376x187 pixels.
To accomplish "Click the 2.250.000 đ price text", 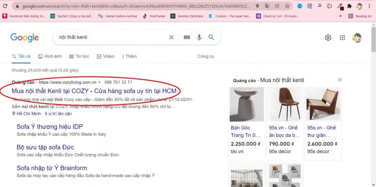I will click(245, 144).
